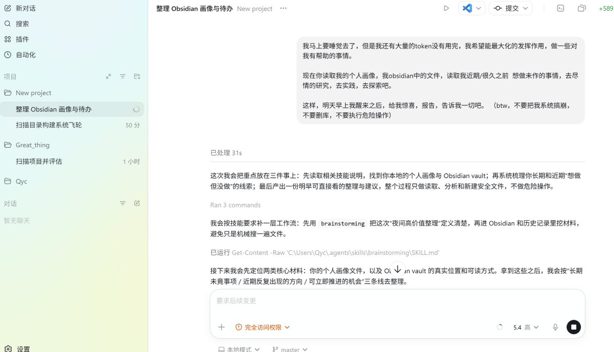The width and height of the screenshot is (614, 352).
Task: Open 设置 settings
Action: [x=17, y=348]
